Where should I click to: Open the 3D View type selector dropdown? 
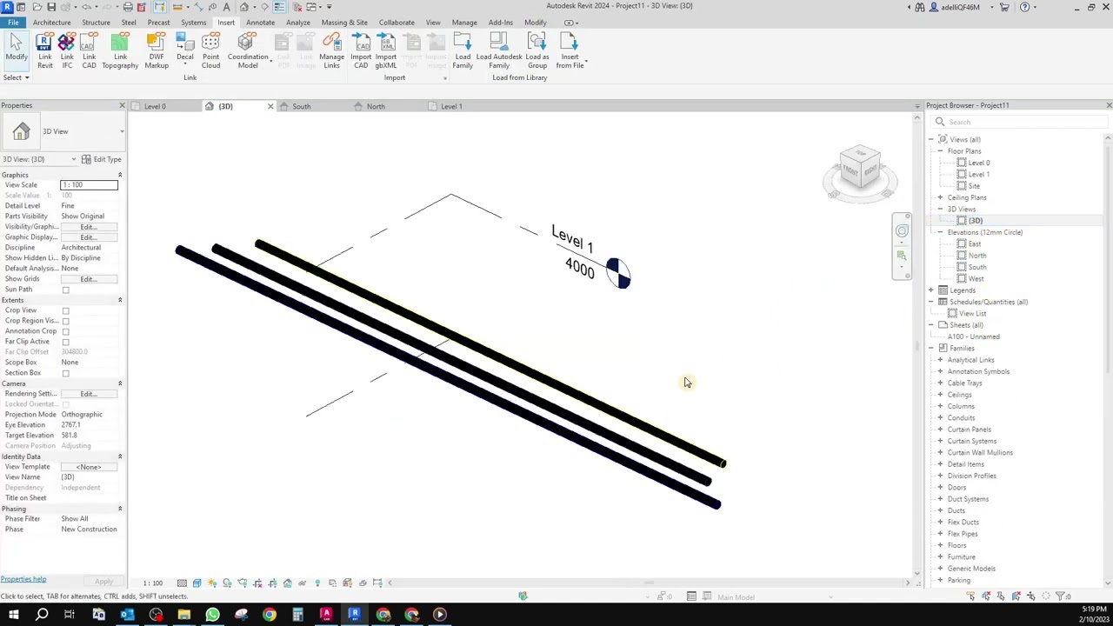(x=122, y=131)
